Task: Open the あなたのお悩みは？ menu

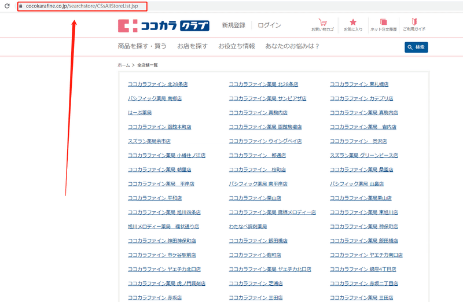Action: coord(292,46)
